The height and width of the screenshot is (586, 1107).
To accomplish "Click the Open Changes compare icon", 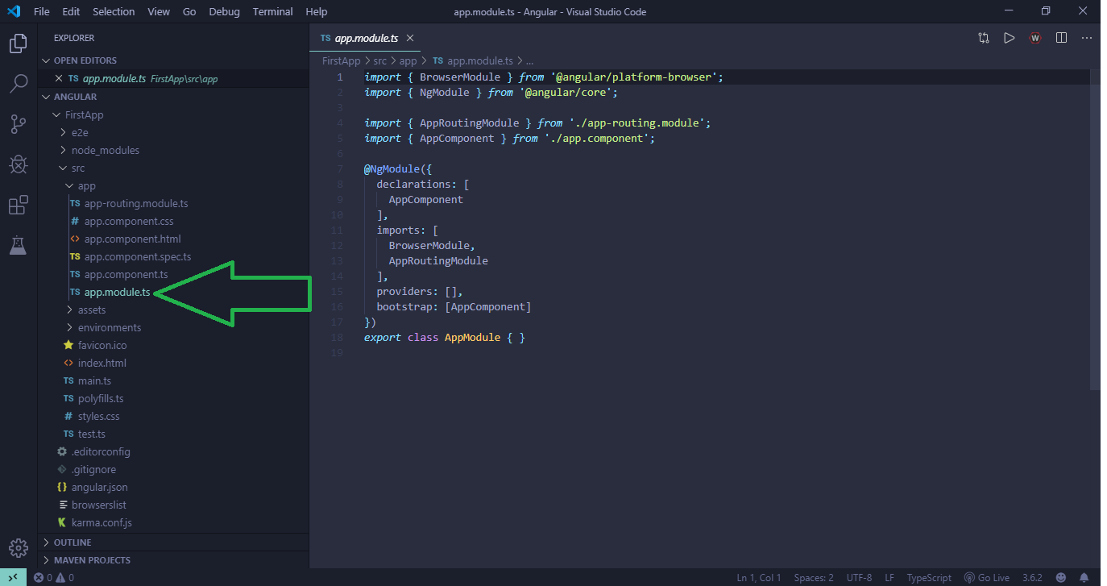I will 984,38.
